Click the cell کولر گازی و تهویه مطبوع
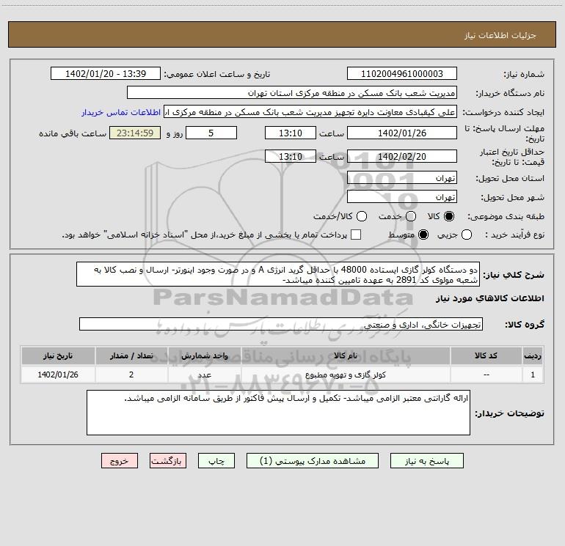The image size is (565, 546). tap(346, 375)
